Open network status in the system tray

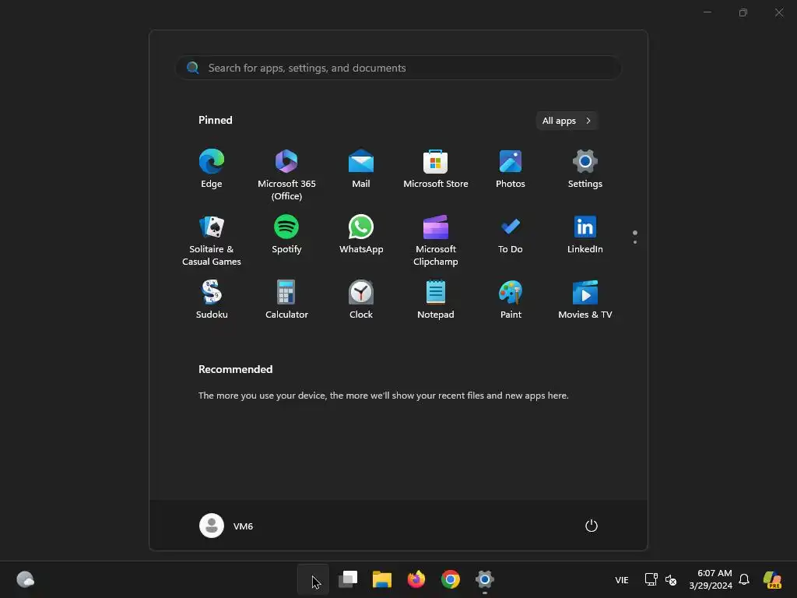click(651, 579)
